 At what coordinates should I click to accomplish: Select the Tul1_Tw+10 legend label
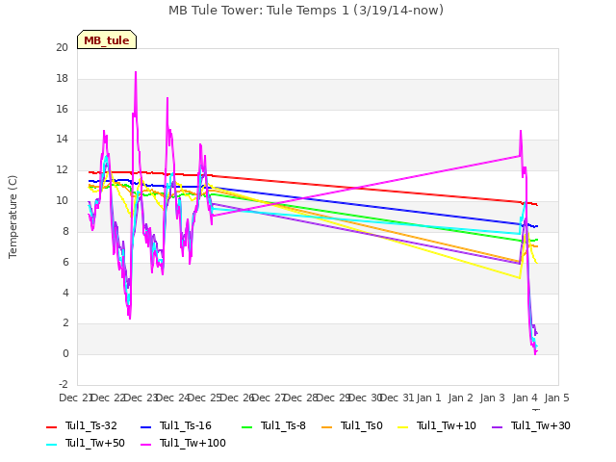[447, 425]
